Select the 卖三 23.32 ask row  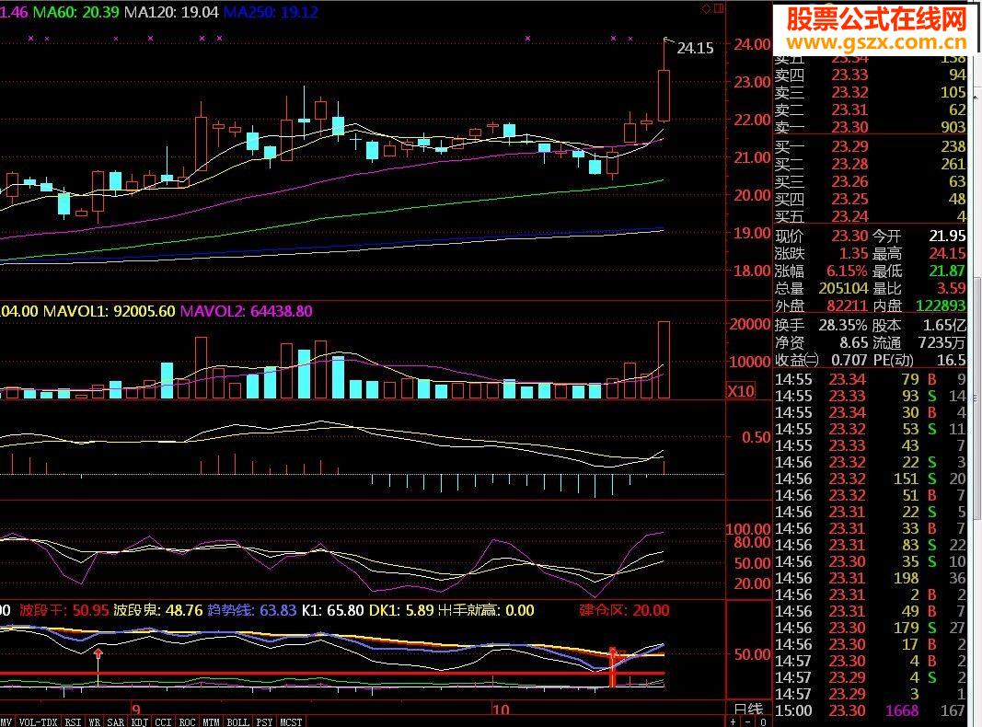click(870, 93)
